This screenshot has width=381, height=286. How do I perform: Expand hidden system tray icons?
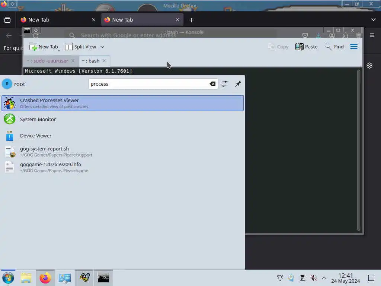(x=324, y=278)
